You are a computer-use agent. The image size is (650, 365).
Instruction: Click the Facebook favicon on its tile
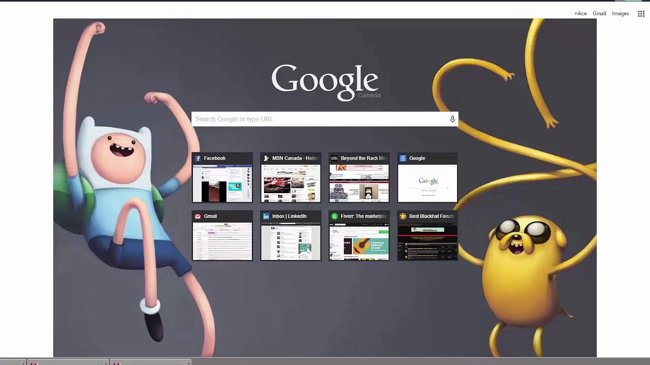coord(198,158)
